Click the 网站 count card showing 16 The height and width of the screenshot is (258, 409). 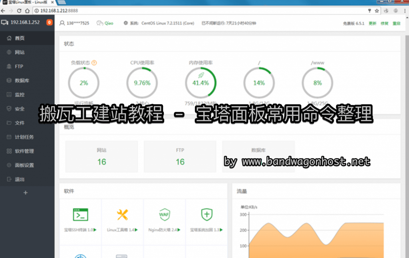[101, 157]
